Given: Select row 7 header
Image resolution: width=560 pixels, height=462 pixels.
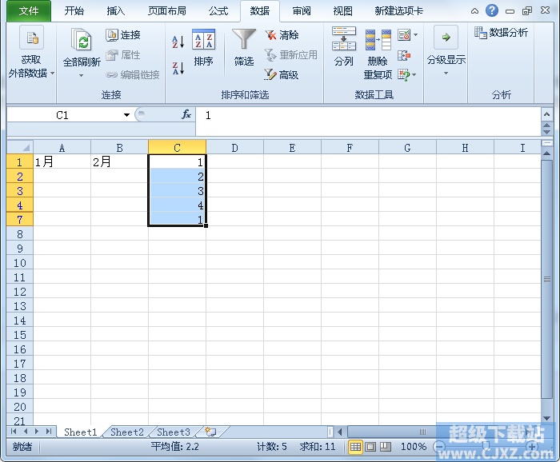Looking at the screenshot, I should (x=20, y=219).
